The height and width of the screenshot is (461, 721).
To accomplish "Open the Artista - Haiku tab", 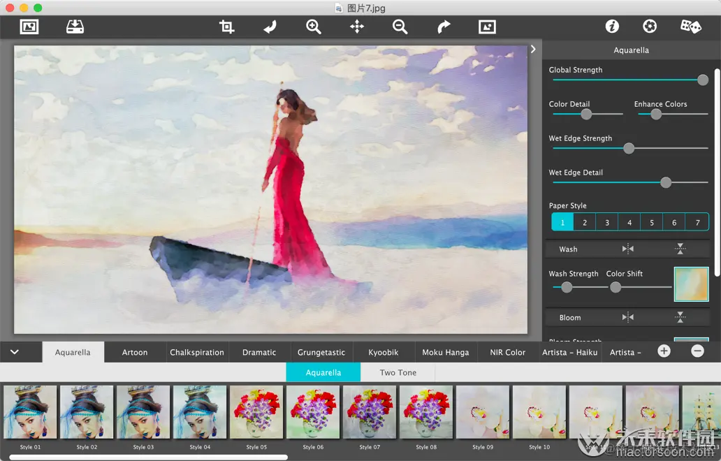I will click(x=569, y=352).
